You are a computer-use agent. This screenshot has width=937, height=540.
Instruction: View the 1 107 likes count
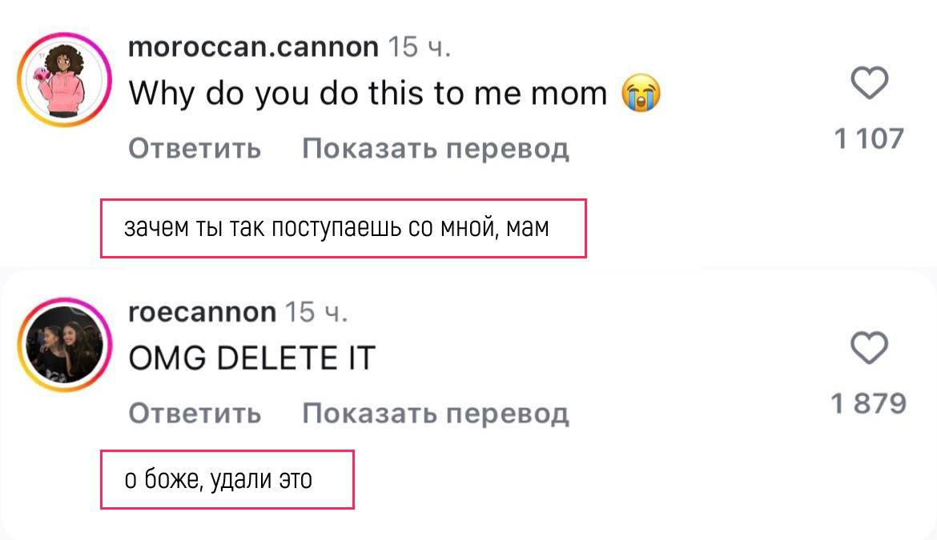[869, 139]
